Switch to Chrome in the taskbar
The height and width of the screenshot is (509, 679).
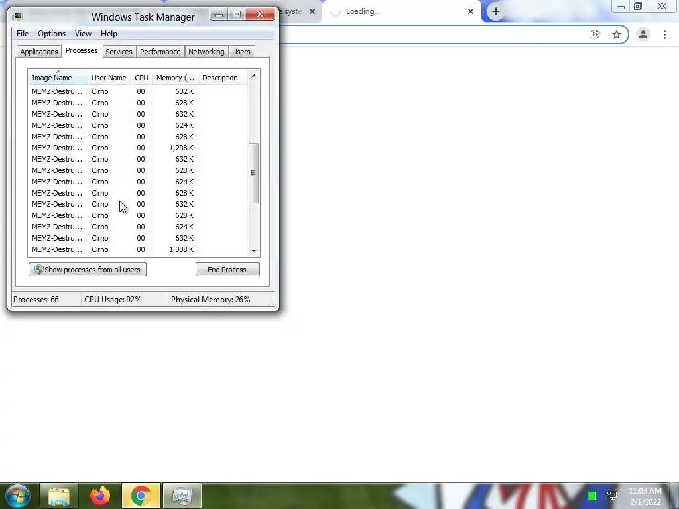141,496
